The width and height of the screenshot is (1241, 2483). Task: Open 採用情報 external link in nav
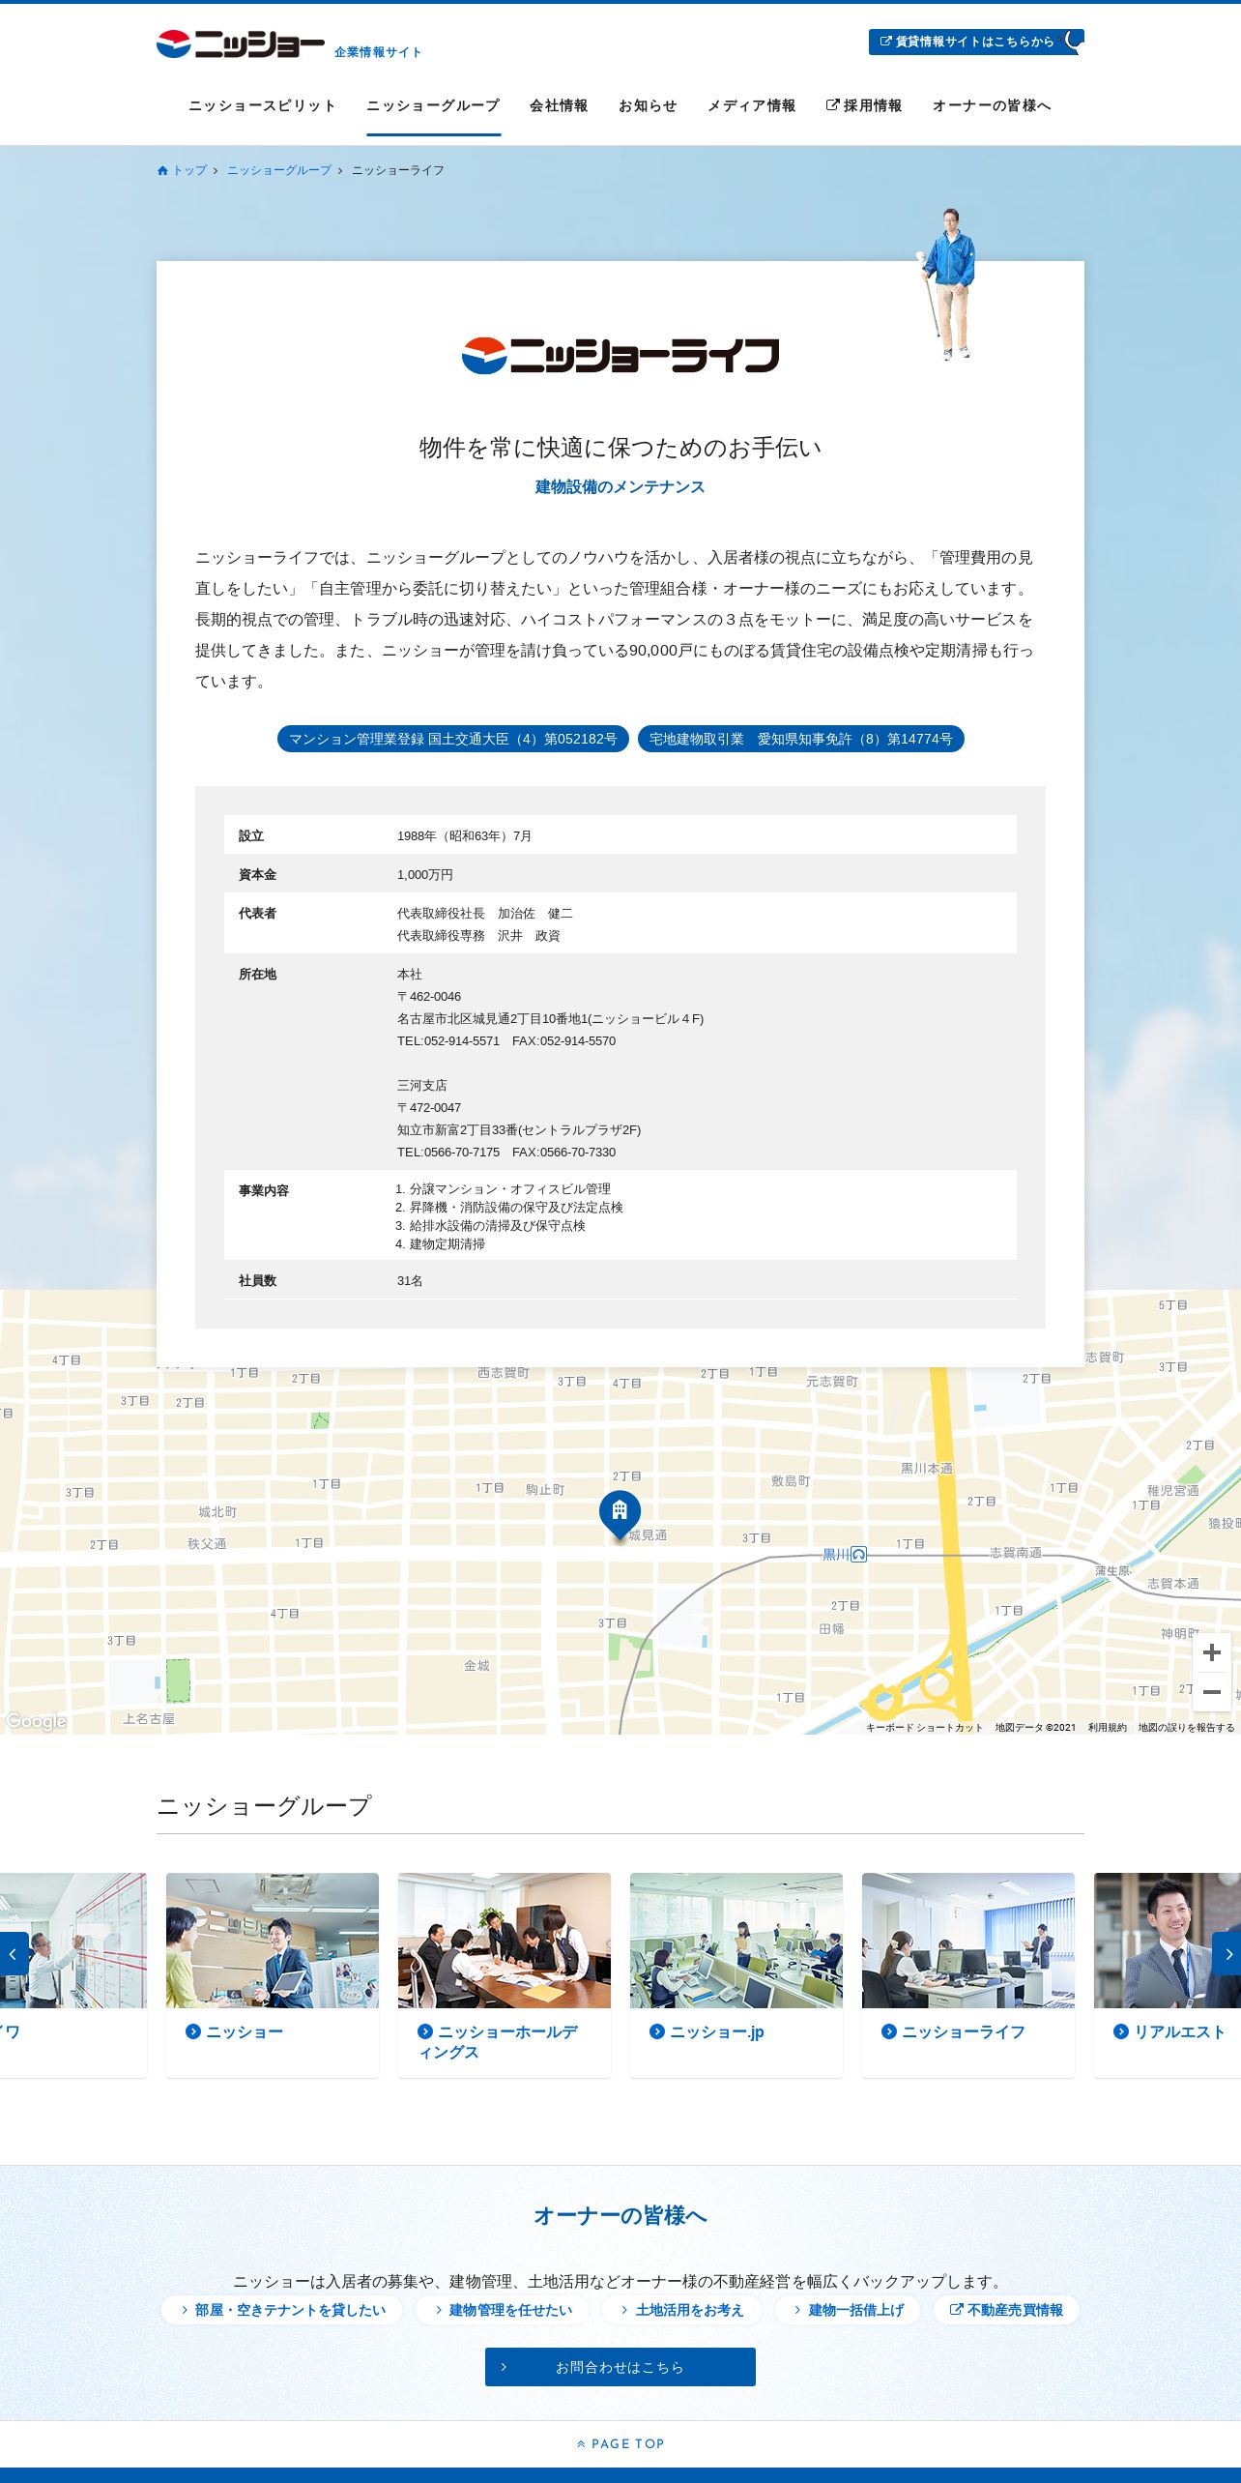(864, 105)
